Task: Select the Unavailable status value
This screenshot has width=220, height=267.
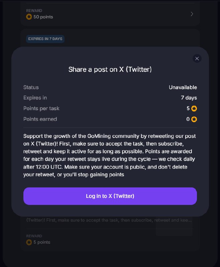Action: pyautogui.click(x=183, y=87)
